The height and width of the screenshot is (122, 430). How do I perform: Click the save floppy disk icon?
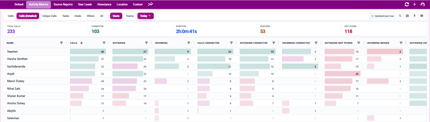pos(407,16)
